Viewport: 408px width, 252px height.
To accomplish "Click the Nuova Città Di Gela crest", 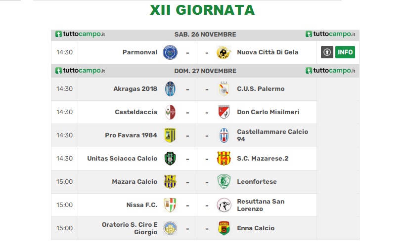I will tap(224, 52).
